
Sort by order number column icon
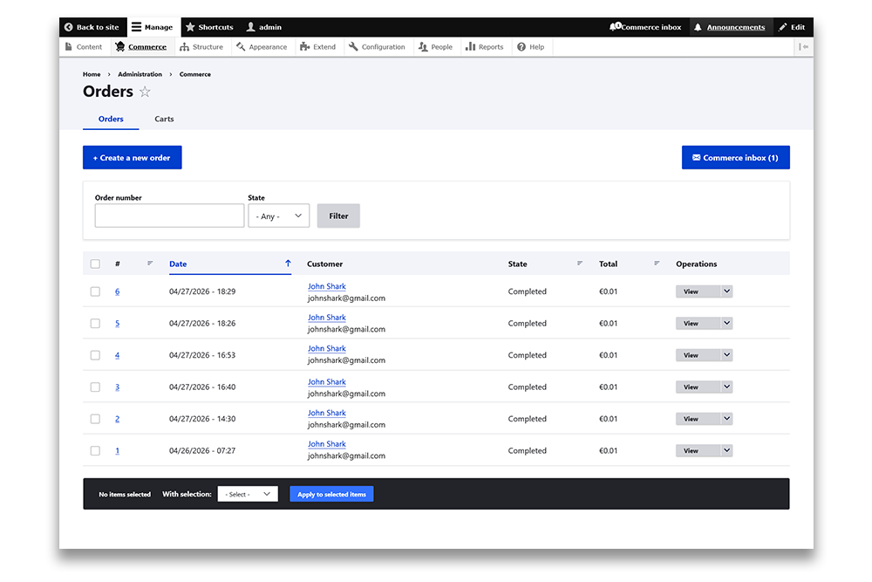point(150,264)
